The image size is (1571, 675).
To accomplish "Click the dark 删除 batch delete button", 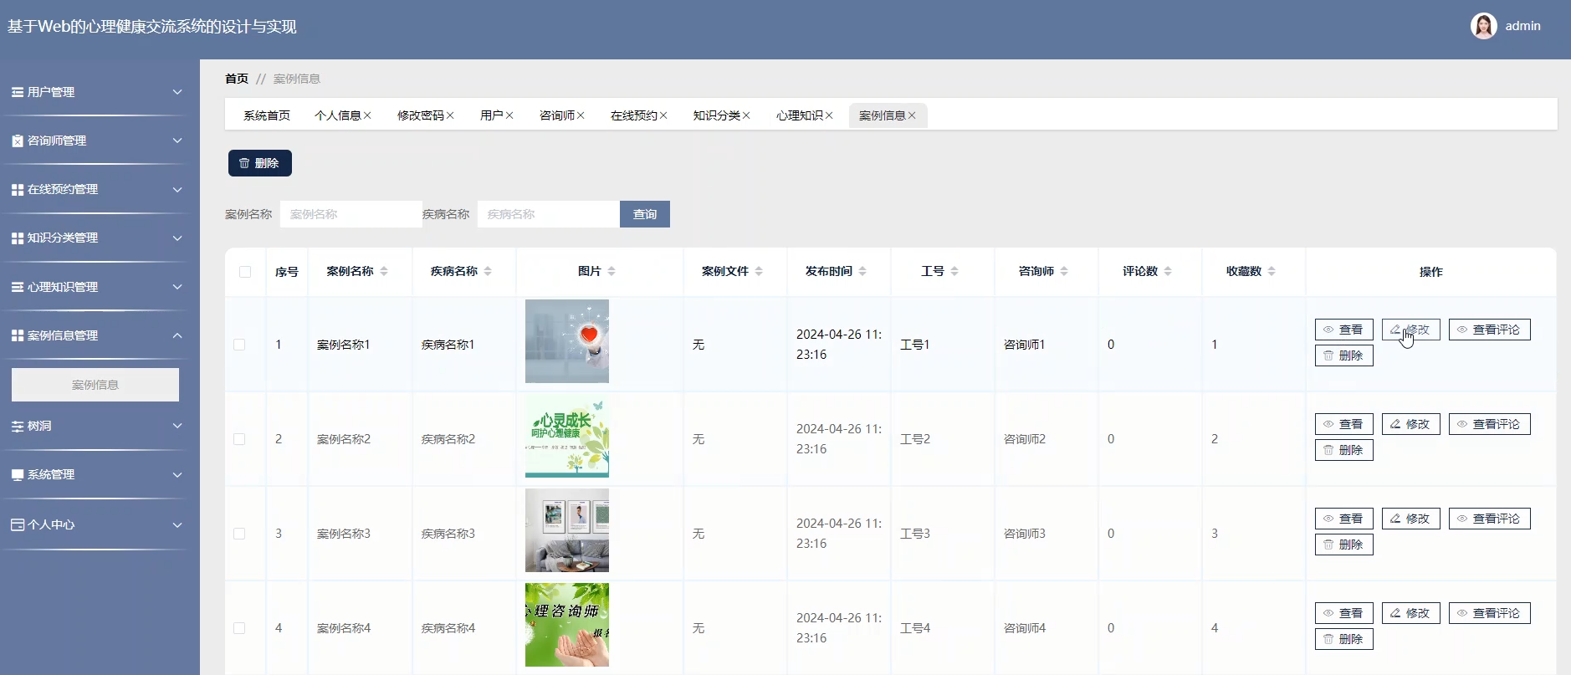I will pos(260,163).
